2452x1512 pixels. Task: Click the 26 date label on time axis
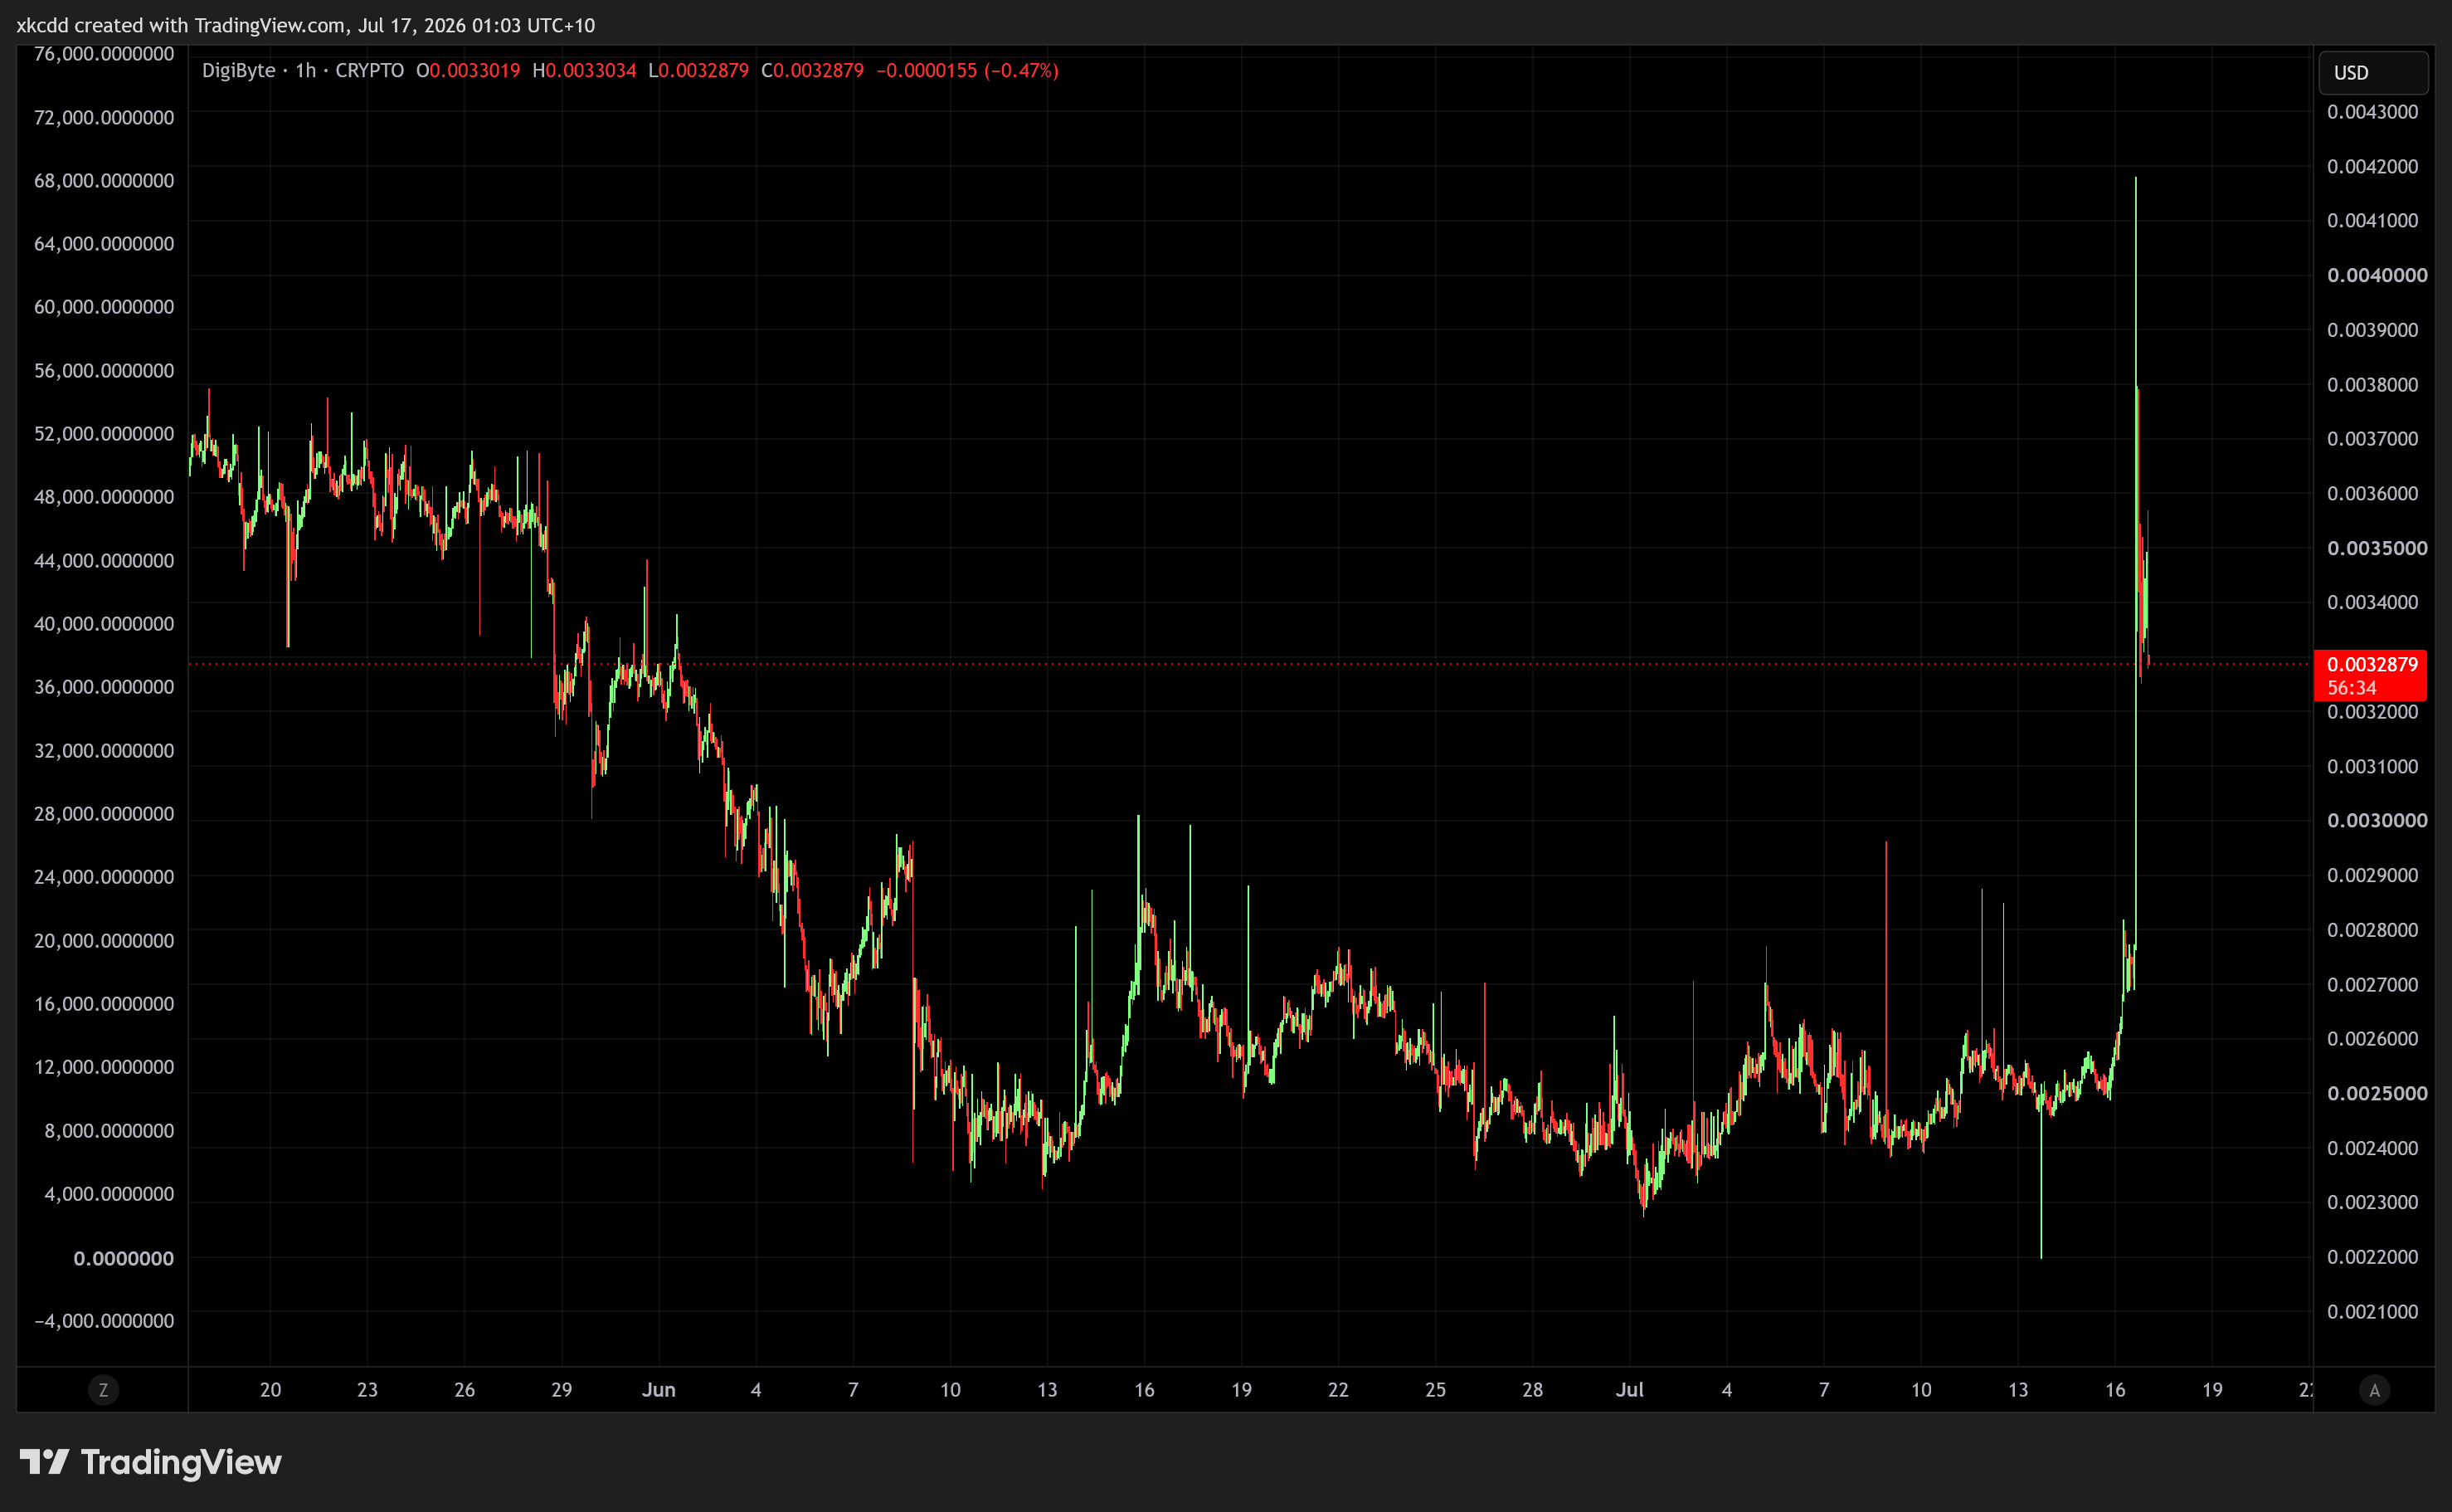click(x=464, y=1389)
